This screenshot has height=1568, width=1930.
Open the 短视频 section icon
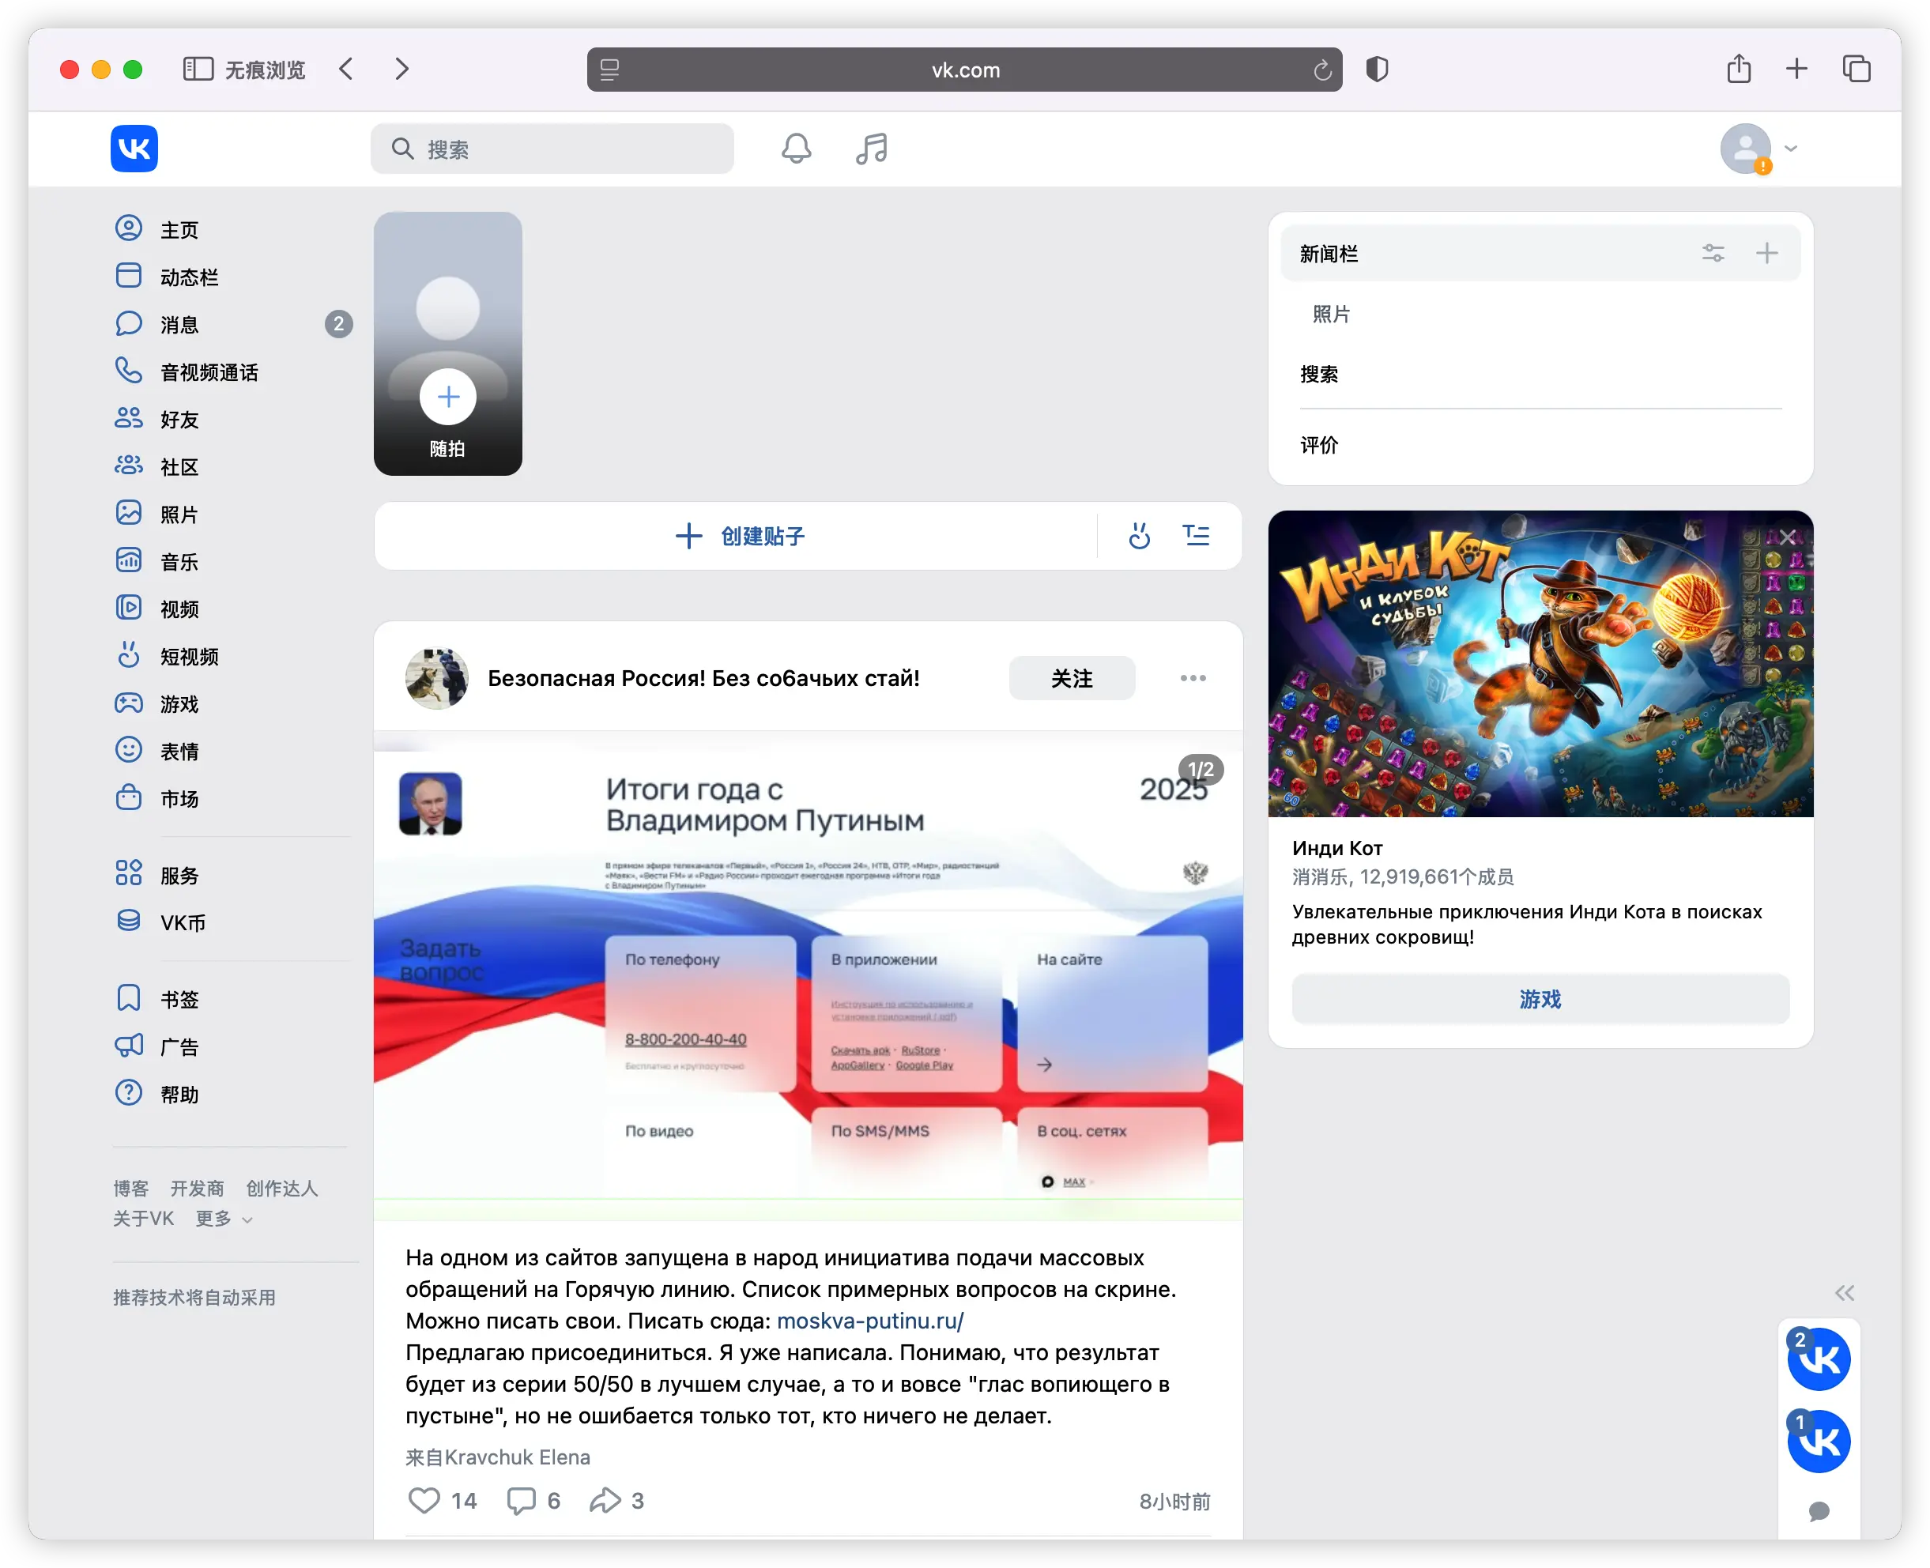click(130, 657)
